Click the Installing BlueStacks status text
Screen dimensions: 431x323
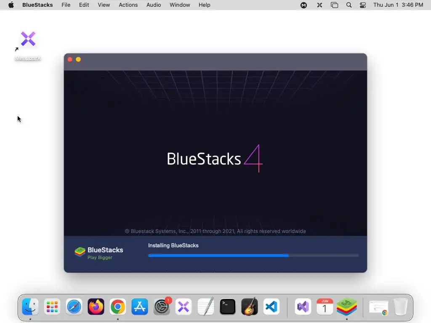pyautogui.click(x=173, y=246)
